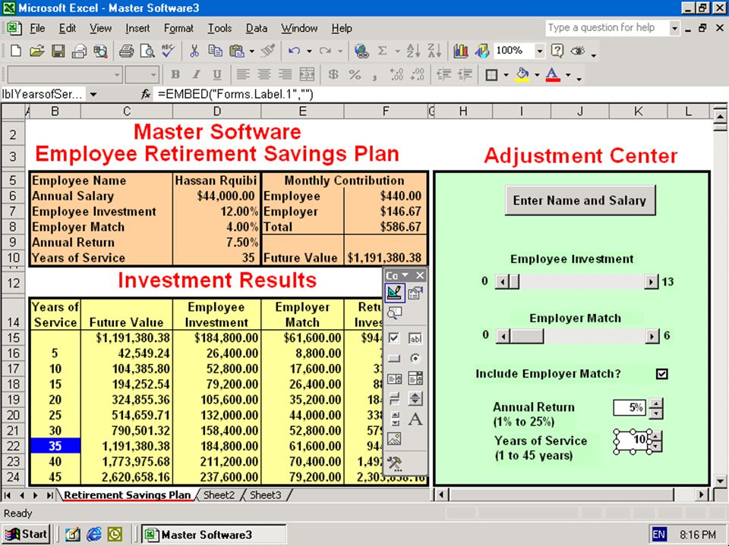Click Employee Investment scrollbar right arrow
The image size is (729, 546).
point(651,281)
